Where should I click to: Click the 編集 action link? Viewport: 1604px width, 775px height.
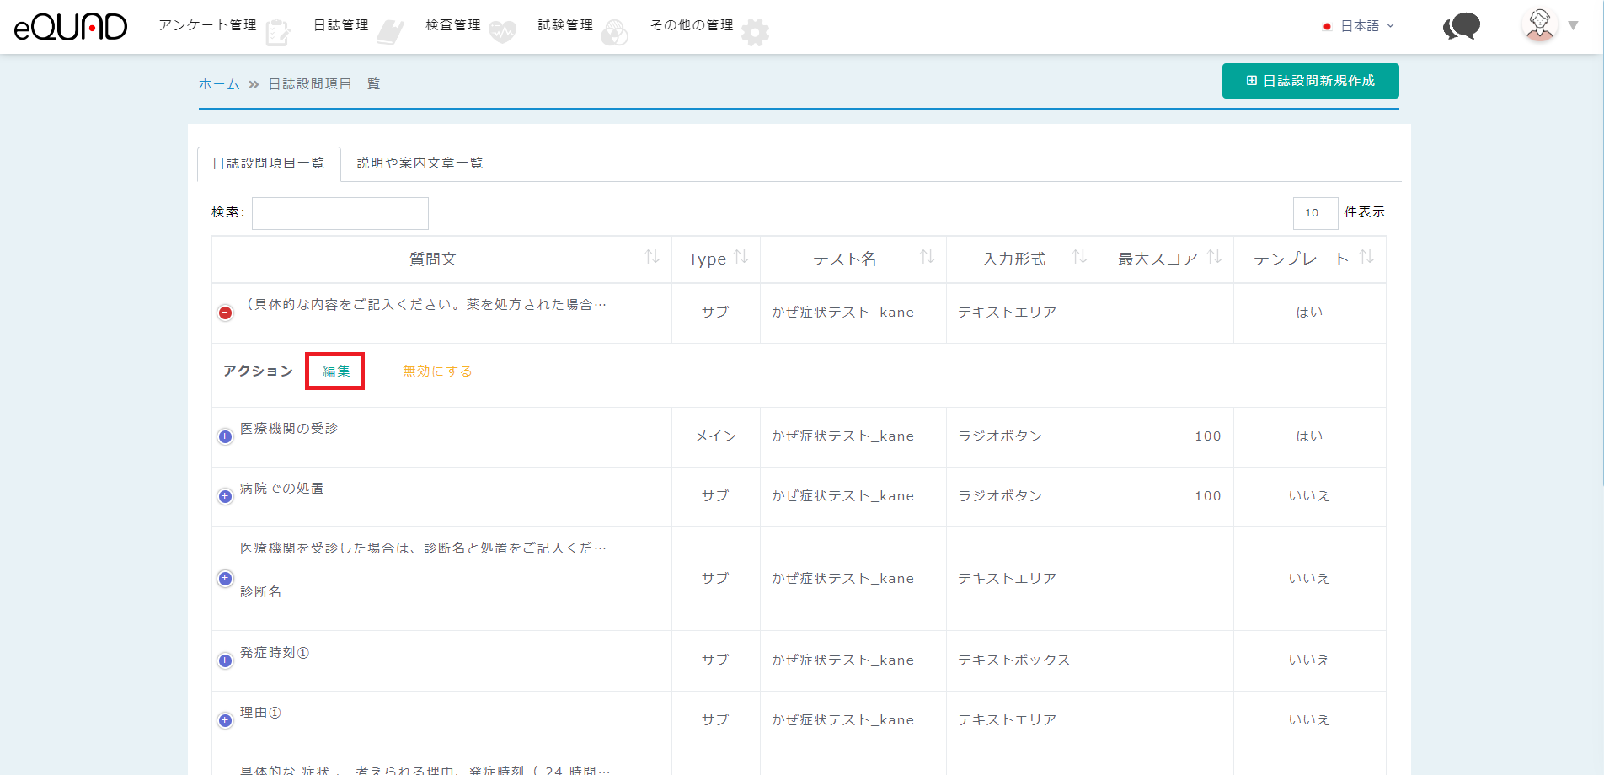[x=336, y=371]
